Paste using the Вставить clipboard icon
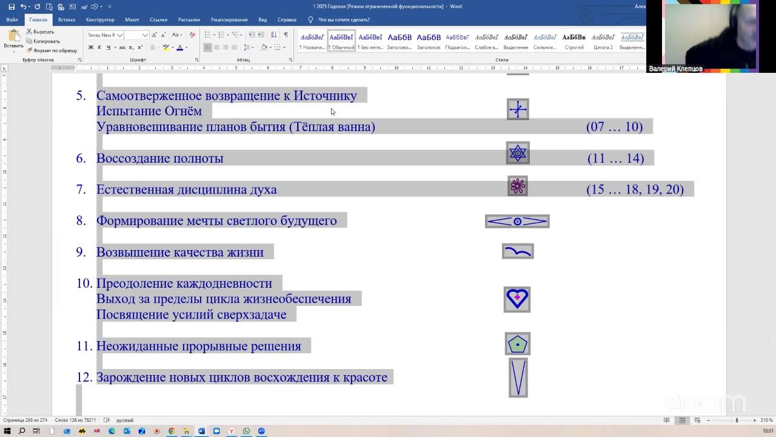 tap(13, 35)
